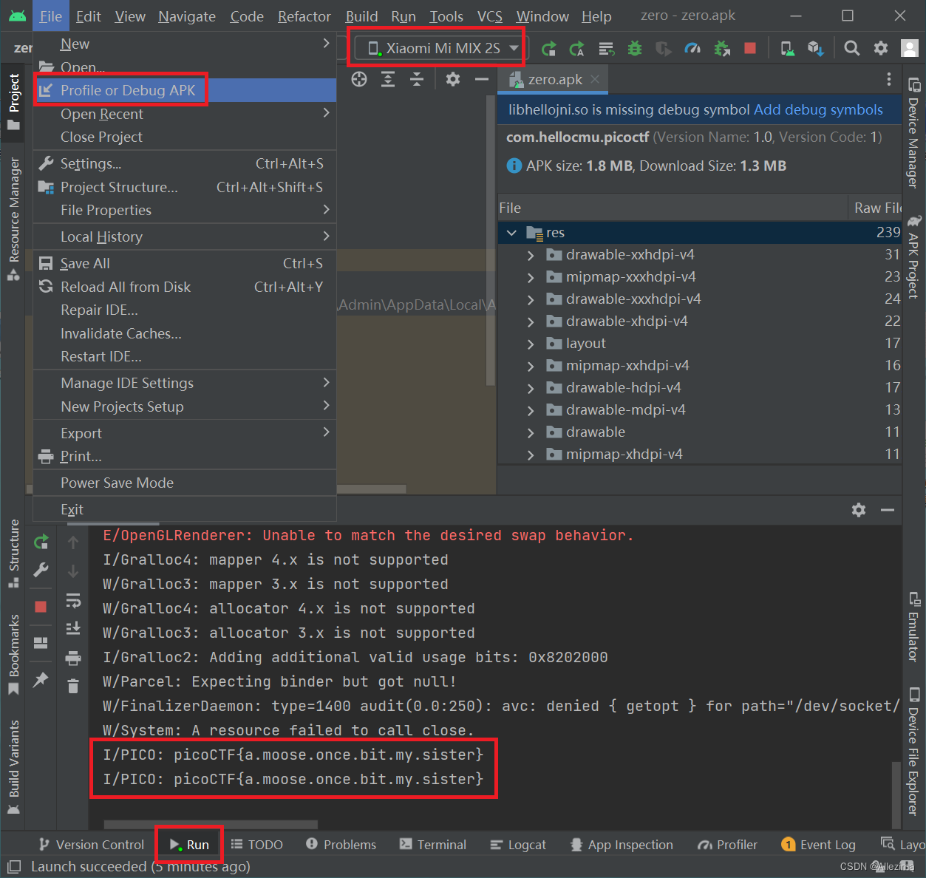Hide the Run tool window
926x878 pixels.
(888, 510)
